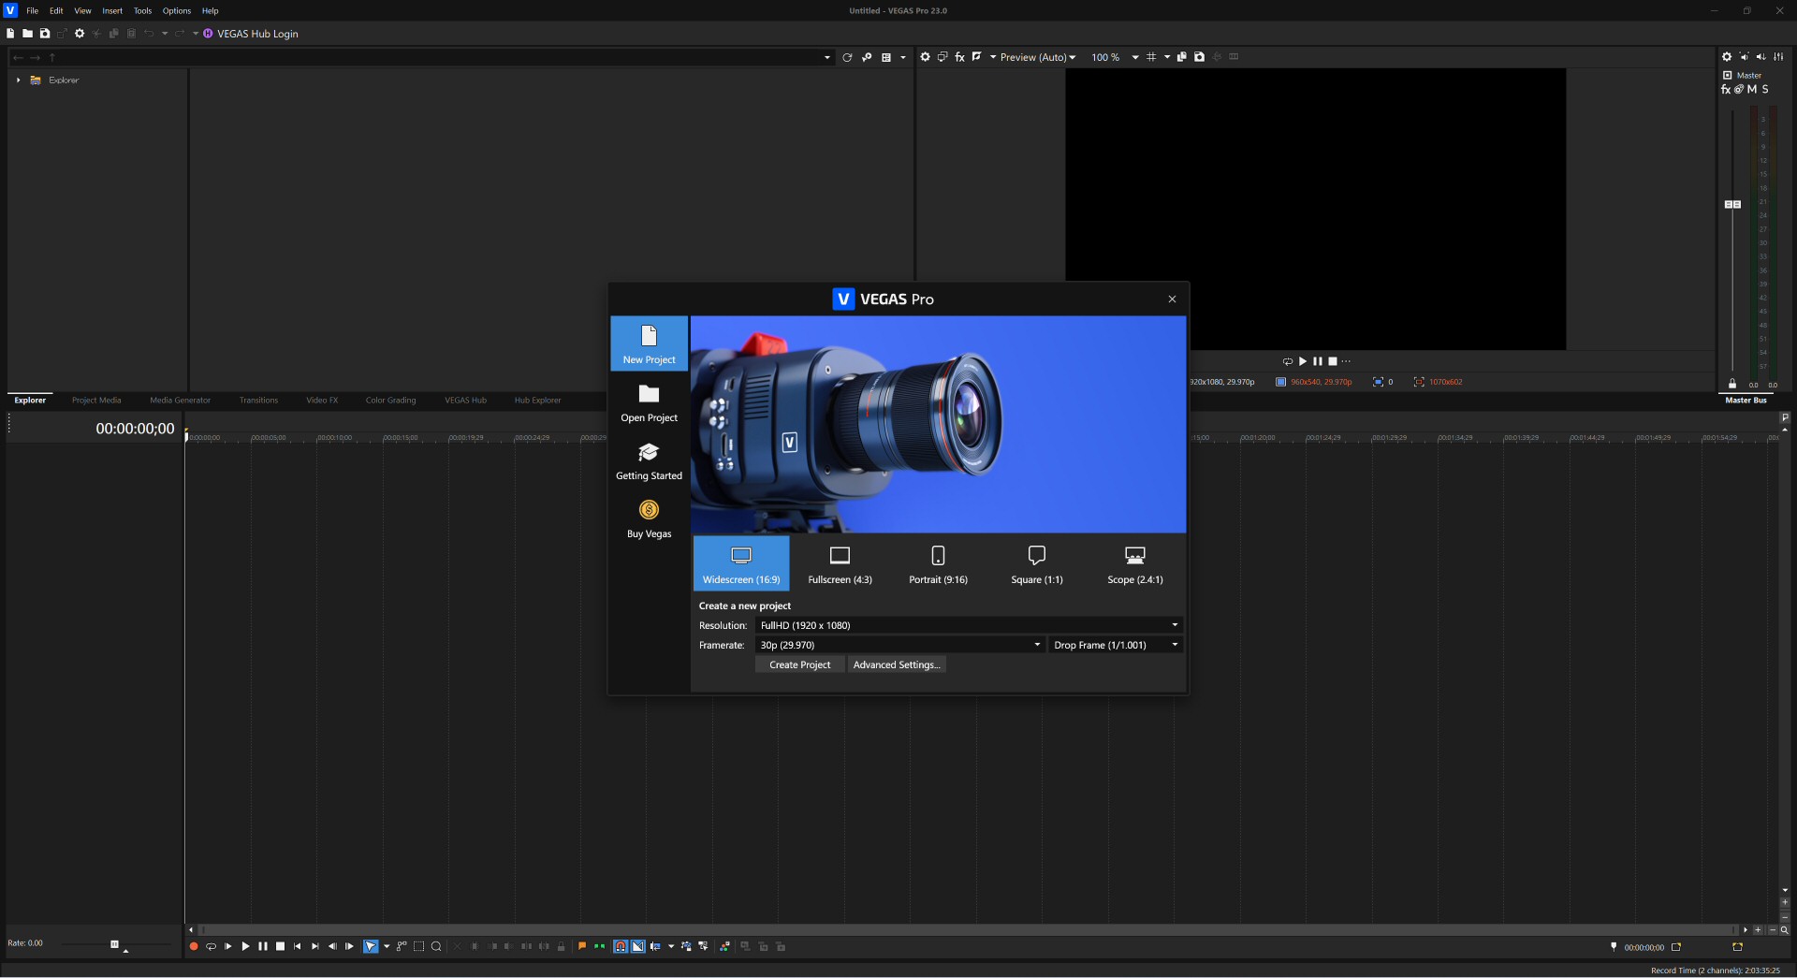This screenshot has width=1797, height=978.
Task: Click Play in the preview window
Action: click(x=1303, y=361)
